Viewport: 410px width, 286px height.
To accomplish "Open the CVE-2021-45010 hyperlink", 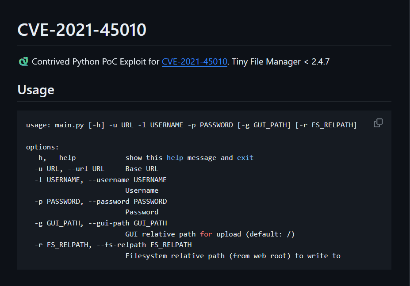I will click(x=194, y=62).
